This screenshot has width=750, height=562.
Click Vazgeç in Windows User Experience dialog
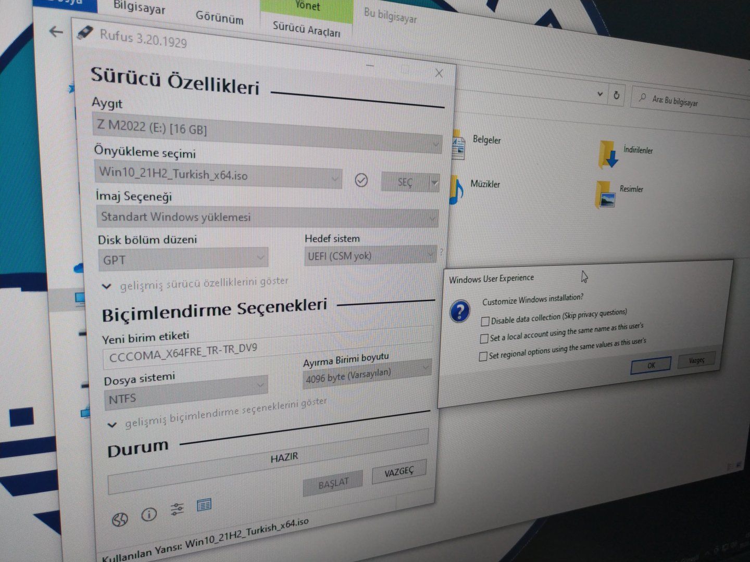[696, 360]
